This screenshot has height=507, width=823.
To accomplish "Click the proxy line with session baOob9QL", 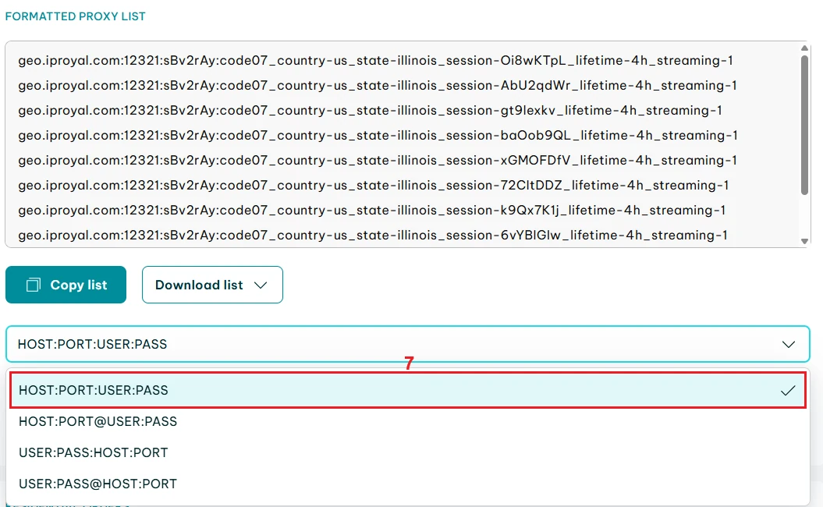I will pyautogui.click(x=378, y=136).
